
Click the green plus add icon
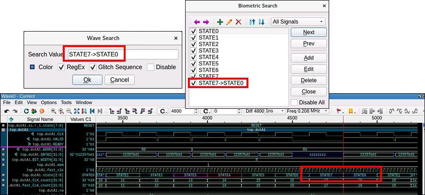point(220,22)
